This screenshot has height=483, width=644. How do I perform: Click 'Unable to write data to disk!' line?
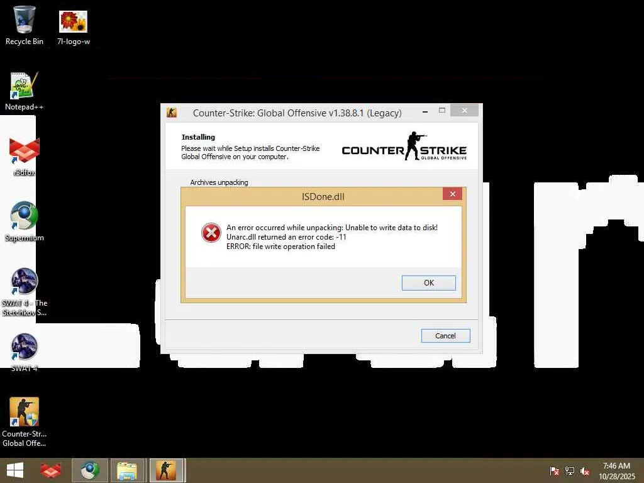coord(332,228)
